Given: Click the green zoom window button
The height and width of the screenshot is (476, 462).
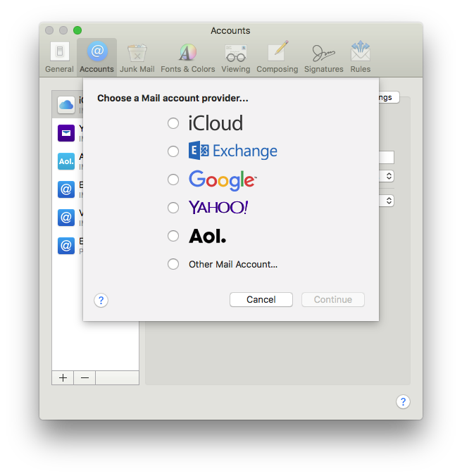Looking at the screenshot, I should (77, 30).
